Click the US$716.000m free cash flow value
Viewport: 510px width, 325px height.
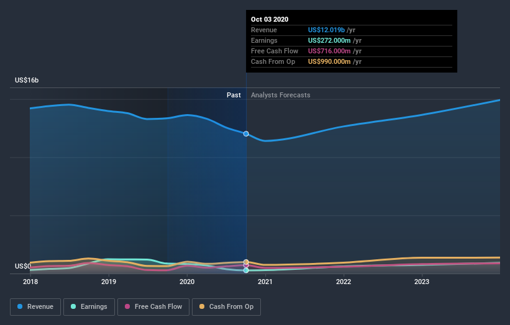point(329,51)
